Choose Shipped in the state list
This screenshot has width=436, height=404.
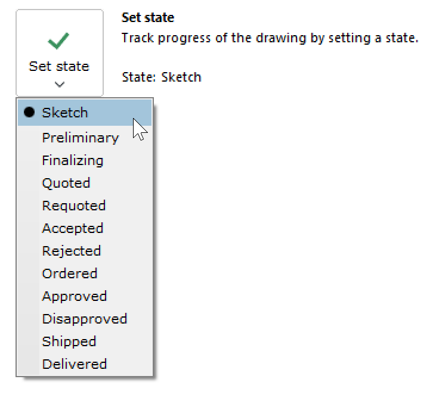click(69, 341)
